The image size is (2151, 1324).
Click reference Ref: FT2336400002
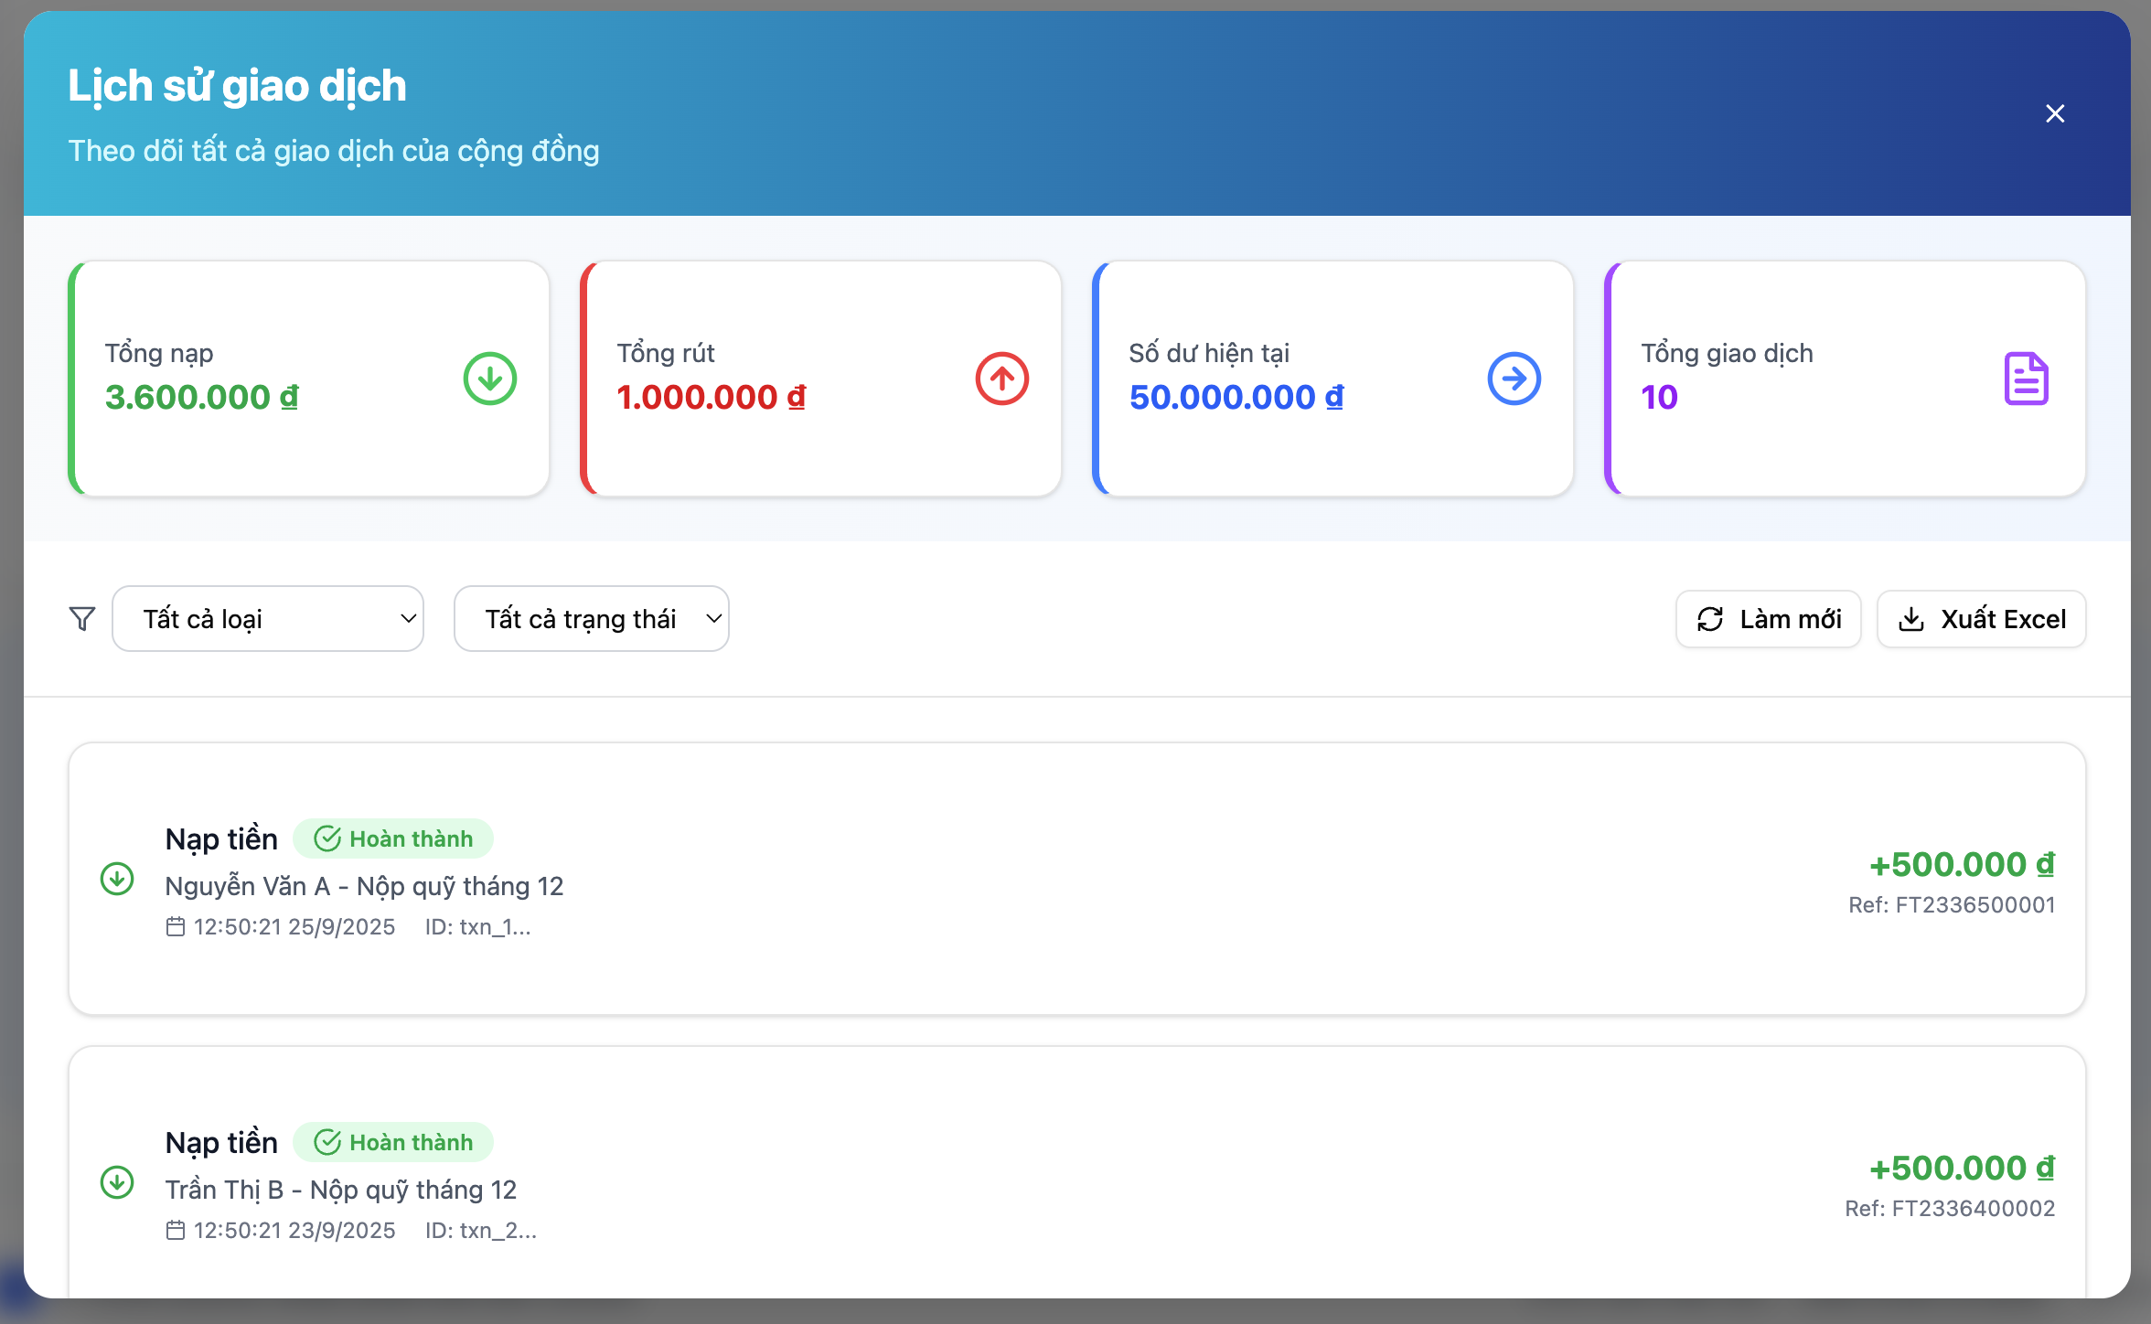pyautogui.click(x=1950, y=1209)
